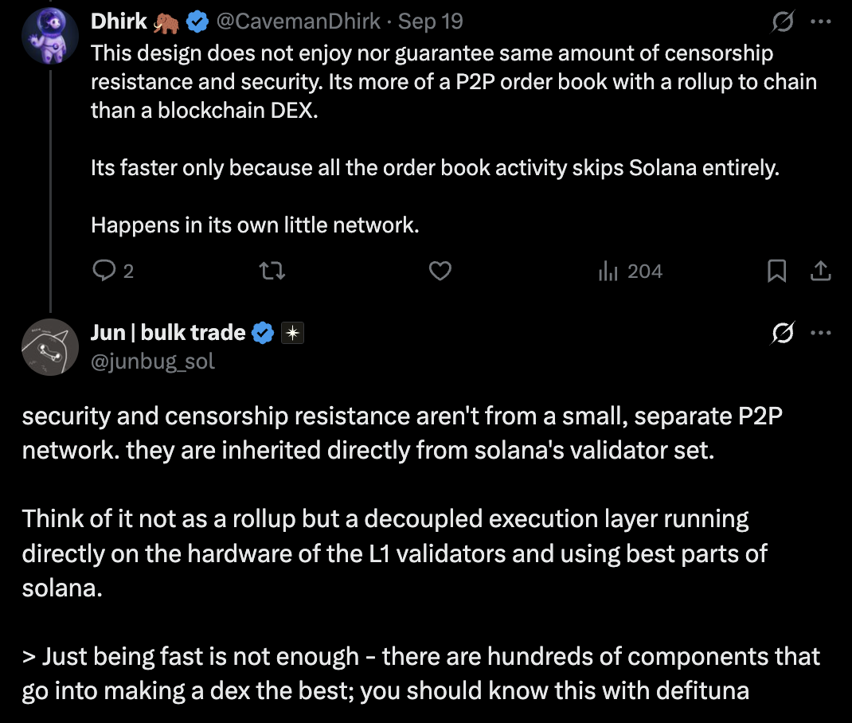
Task: Click the @junbug_sol handle
Action: point(153,361)
